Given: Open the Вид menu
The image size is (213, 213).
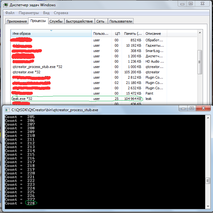Looking at the screenshot, I should [46, 13].
